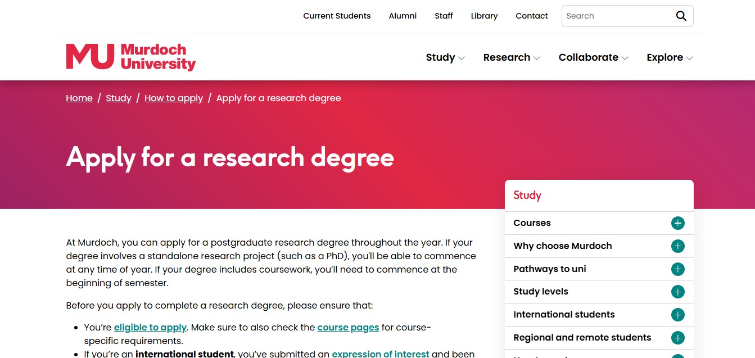Viewport: 755px width, 358px height.
Task: Open the Study dropdown menu
Action: pos(445,57)
